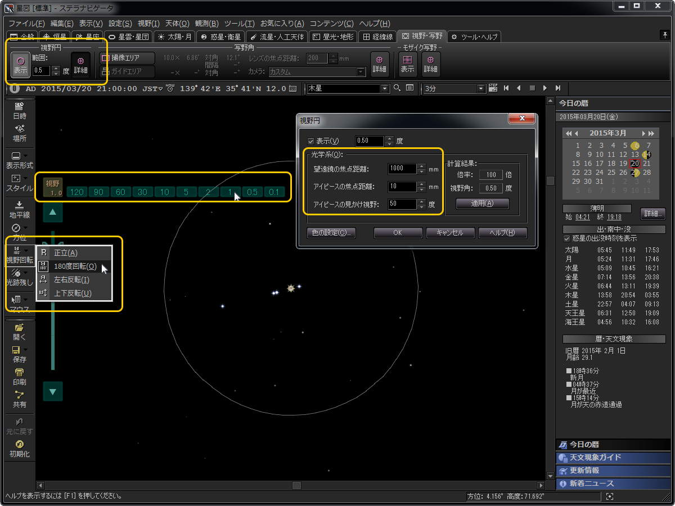This screenshot has height=506, width=675.
Task: Click the status bar target icon
Action: click(x=610, y=496)
